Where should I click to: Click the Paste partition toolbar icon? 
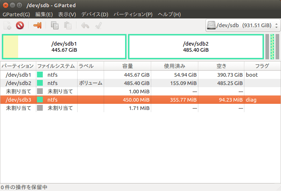(68, 25)
